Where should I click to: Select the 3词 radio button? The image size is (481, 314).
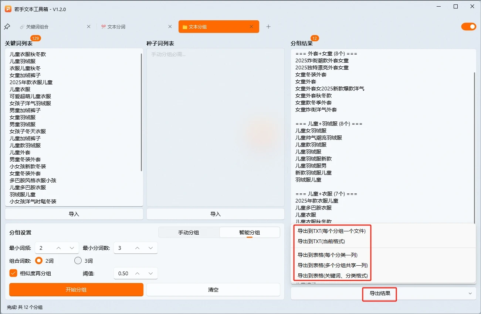[x=78, y=260]
